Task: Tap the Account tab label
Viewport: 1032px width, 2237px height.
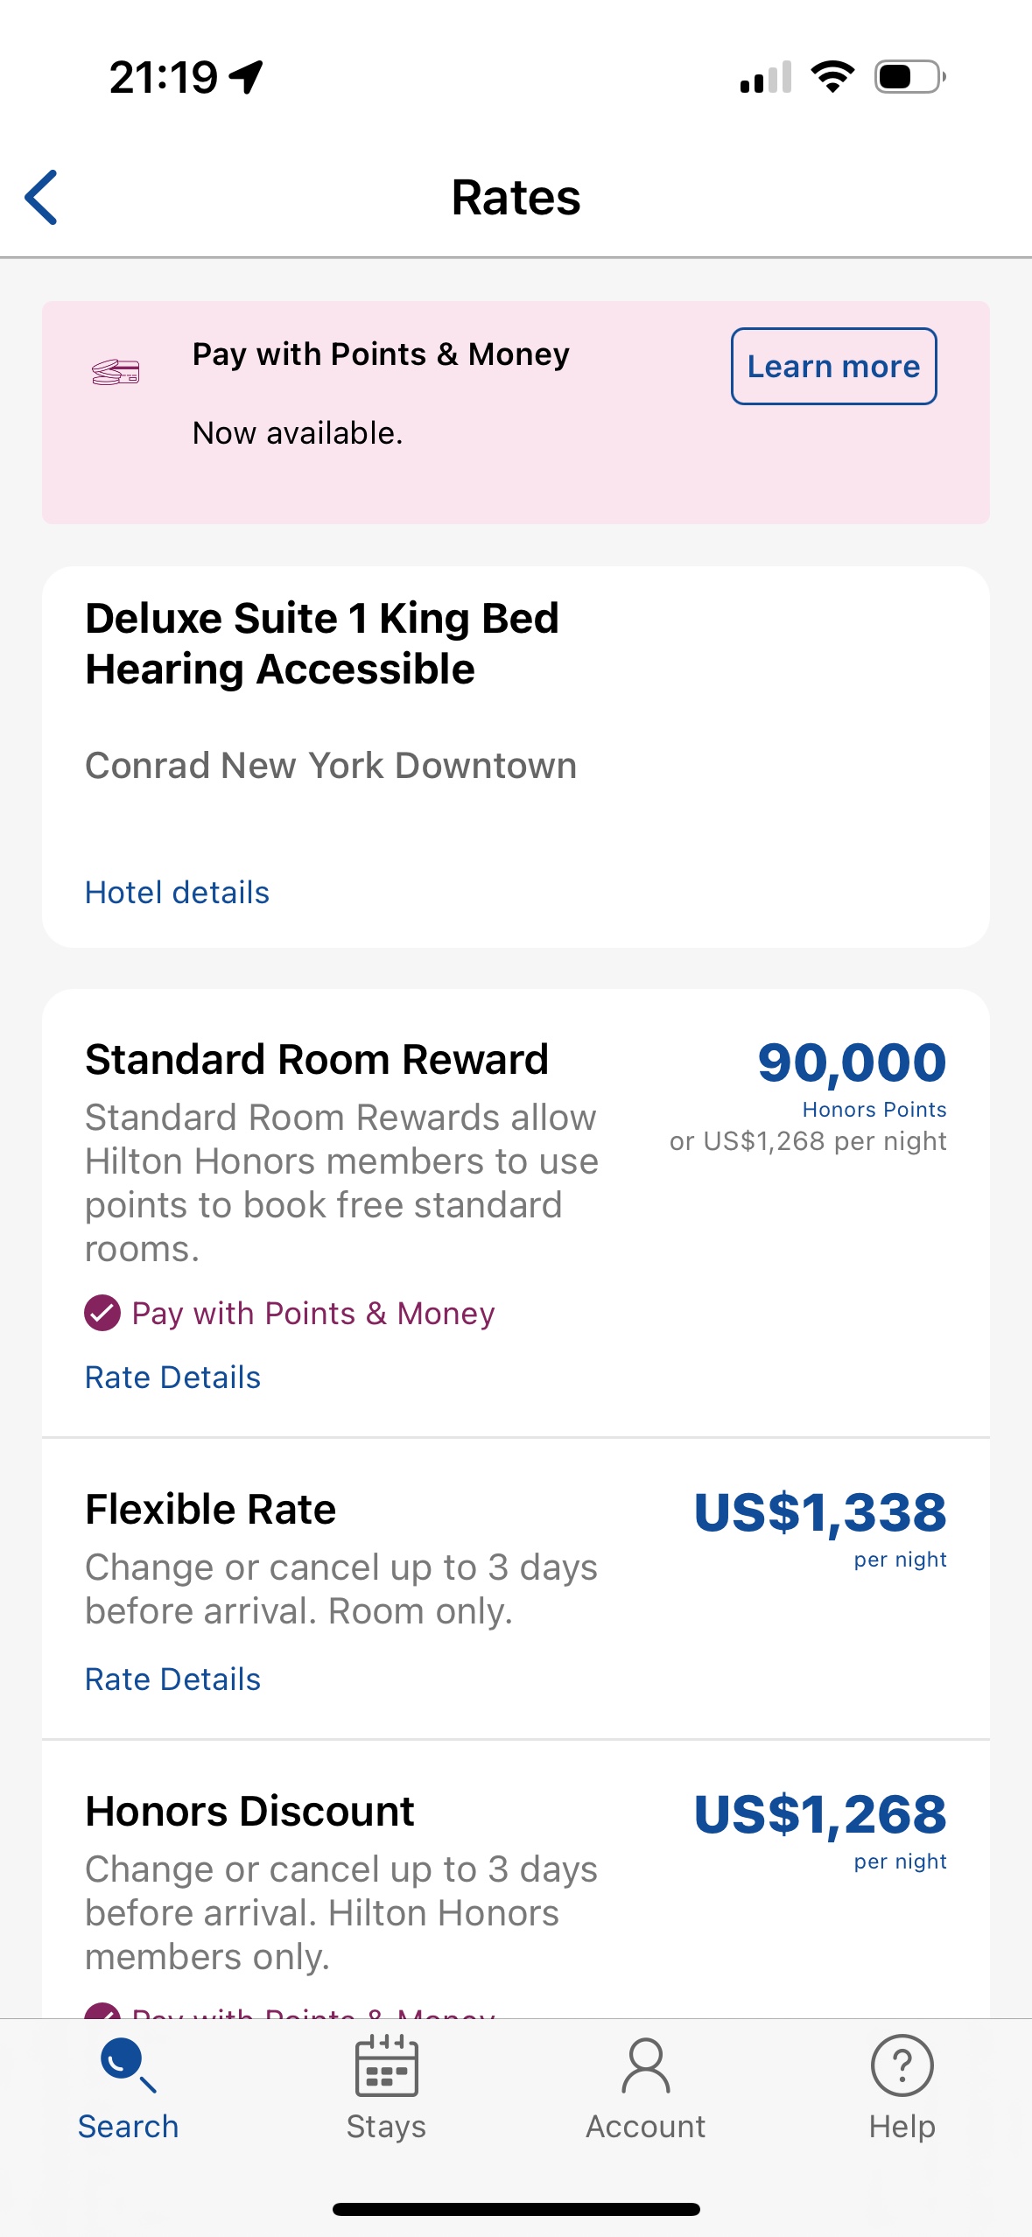Action: [x=645, y=2127]
